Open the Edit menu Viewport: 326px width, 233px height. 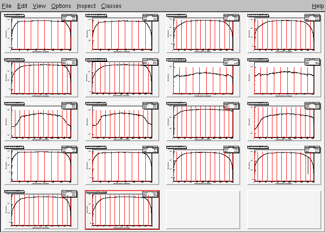[x=22, y=6]
